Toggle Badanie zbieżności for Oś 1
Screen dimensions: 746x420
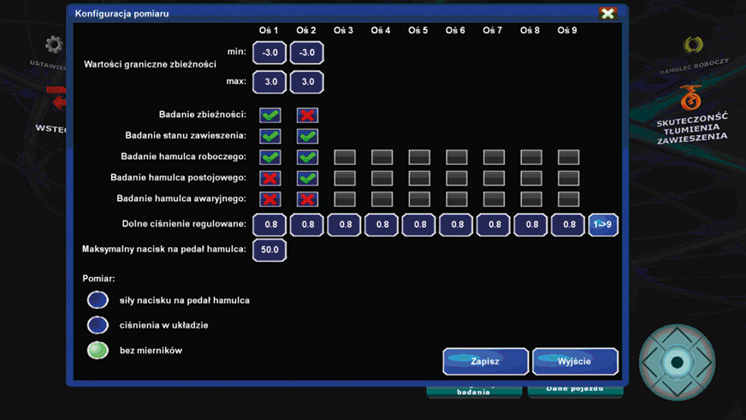269,115
